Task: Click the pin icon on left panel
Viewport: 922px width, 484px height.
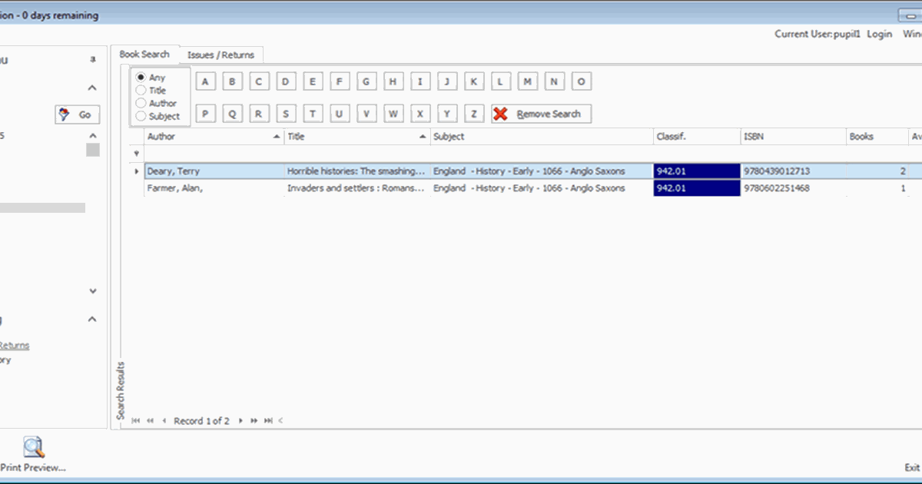Action: tap(93, 60)
